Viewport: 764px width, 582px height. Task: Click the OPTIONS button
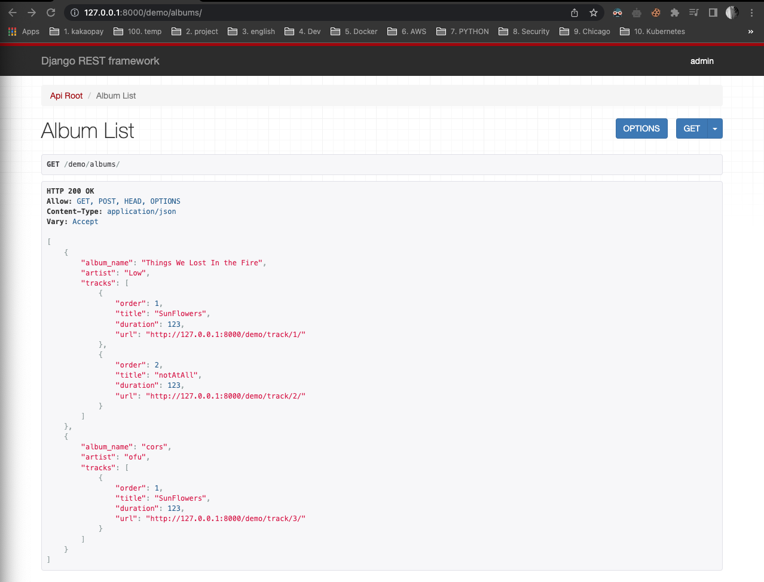coord(641,128)
